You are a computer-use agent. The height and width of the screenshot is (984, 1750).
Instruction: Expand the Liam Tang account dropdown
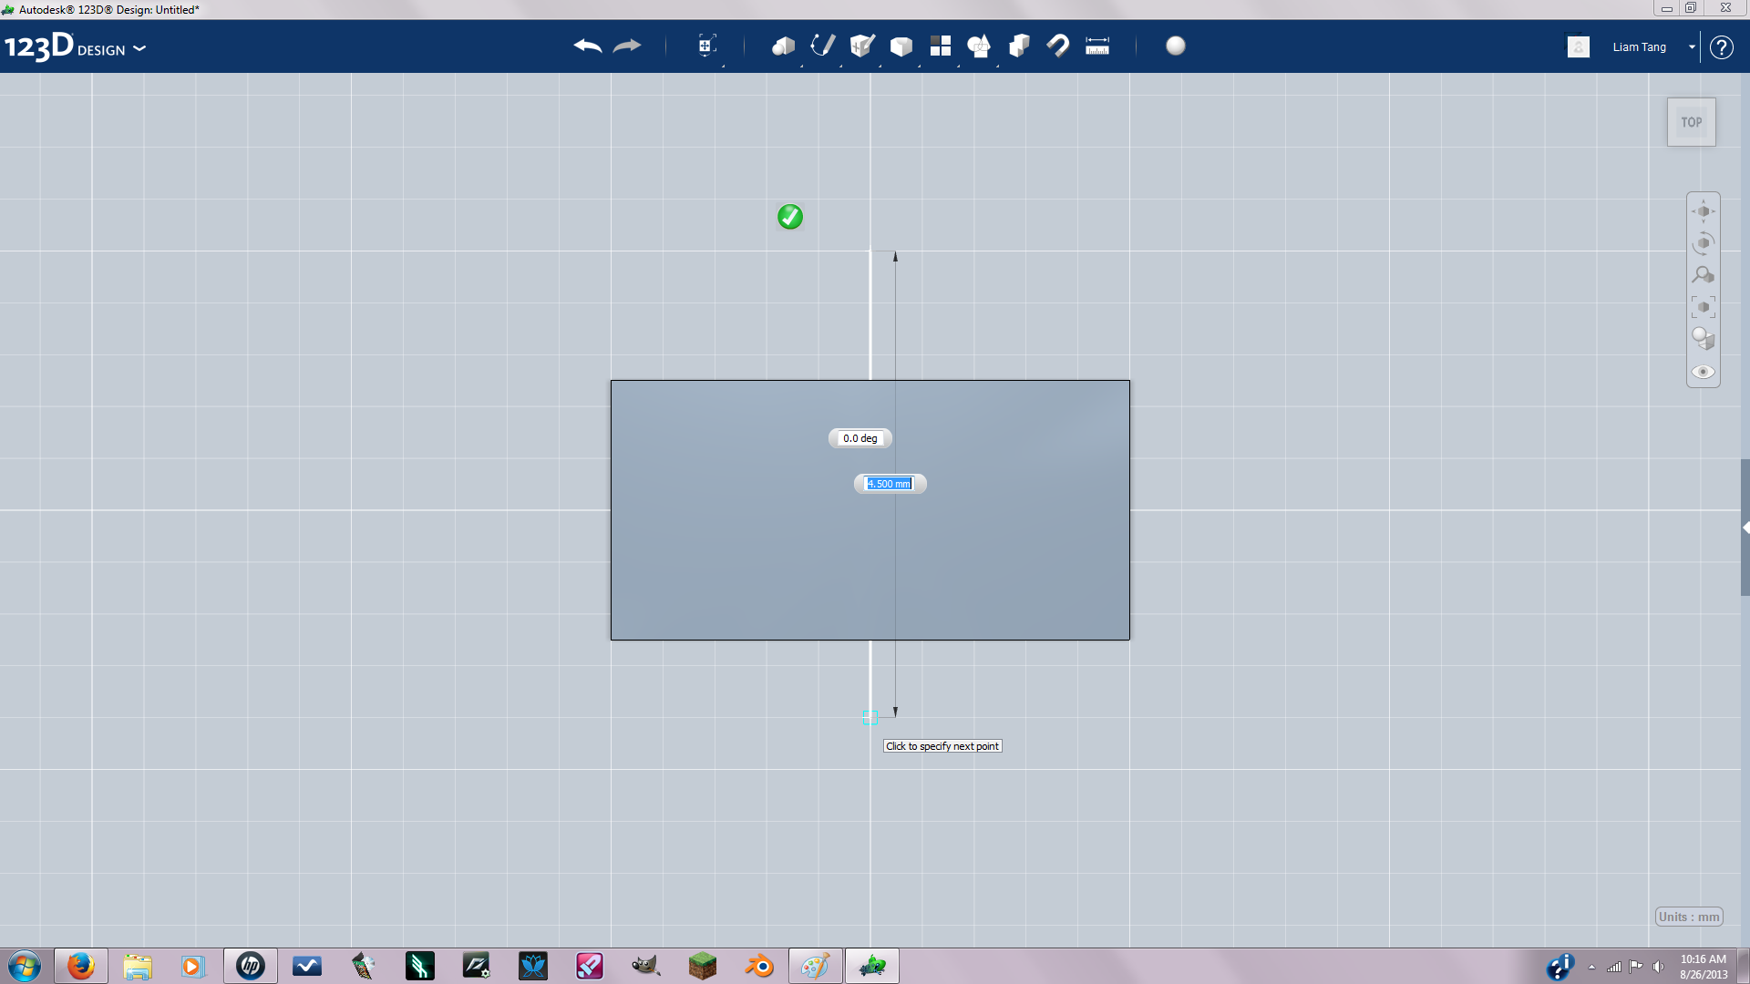pyautogui.click(x=1692, y=46)
